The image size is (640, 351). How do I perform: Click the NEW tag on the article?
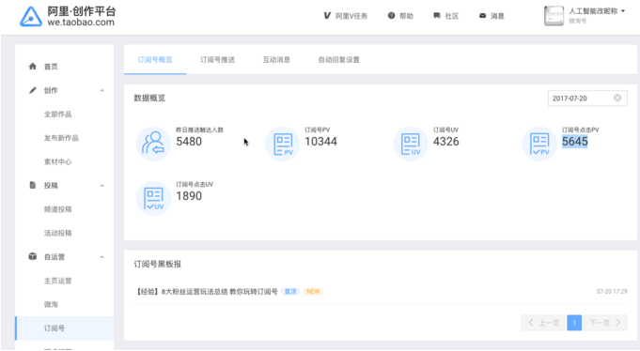[313, 292]
